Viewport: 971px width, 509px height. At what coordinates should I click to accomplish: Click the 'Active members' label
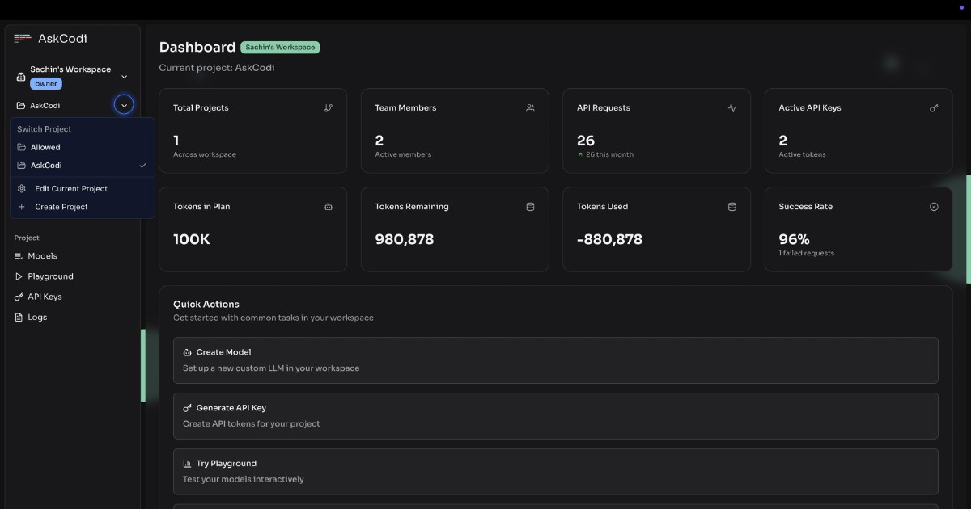403,154
